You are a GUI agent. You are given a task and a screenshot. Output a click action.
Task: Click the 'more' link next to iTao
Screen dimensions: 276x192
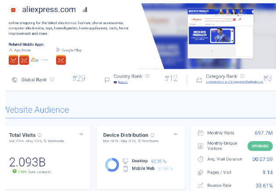(44, 60)
